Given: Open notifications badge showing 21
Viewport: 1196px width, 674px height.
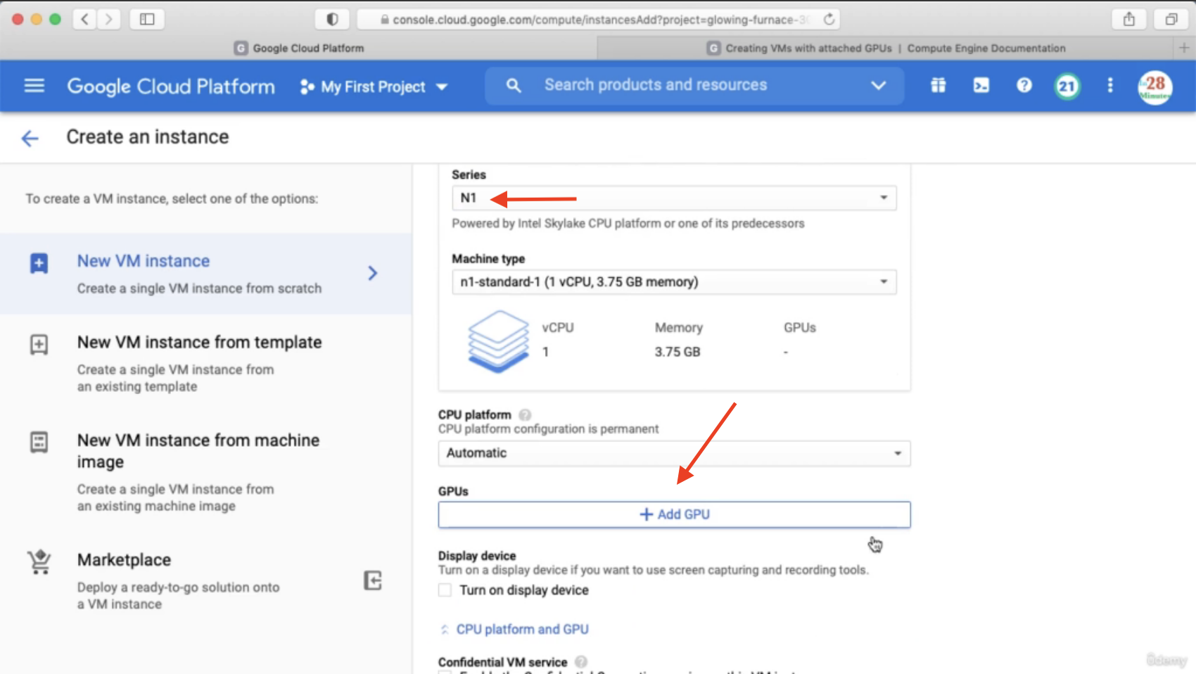Looking at the screenshot, I should pos(1067,87).
